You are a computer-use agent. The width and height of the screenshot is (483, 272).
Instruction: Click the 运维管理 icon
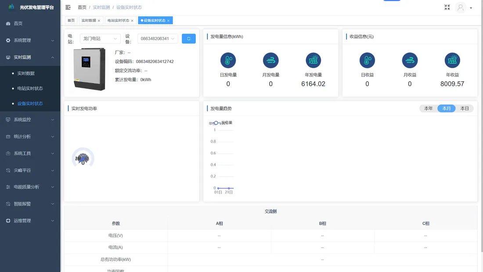click(8, 221)
